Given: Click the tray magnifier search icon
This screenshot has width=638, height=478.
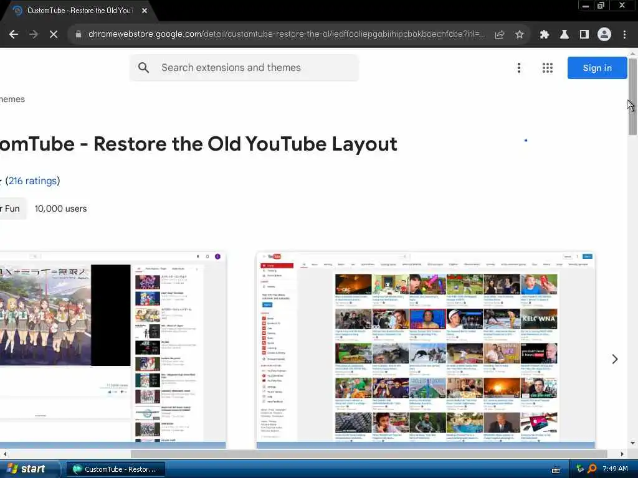Looking at the screenshot, I should point(592,469).
